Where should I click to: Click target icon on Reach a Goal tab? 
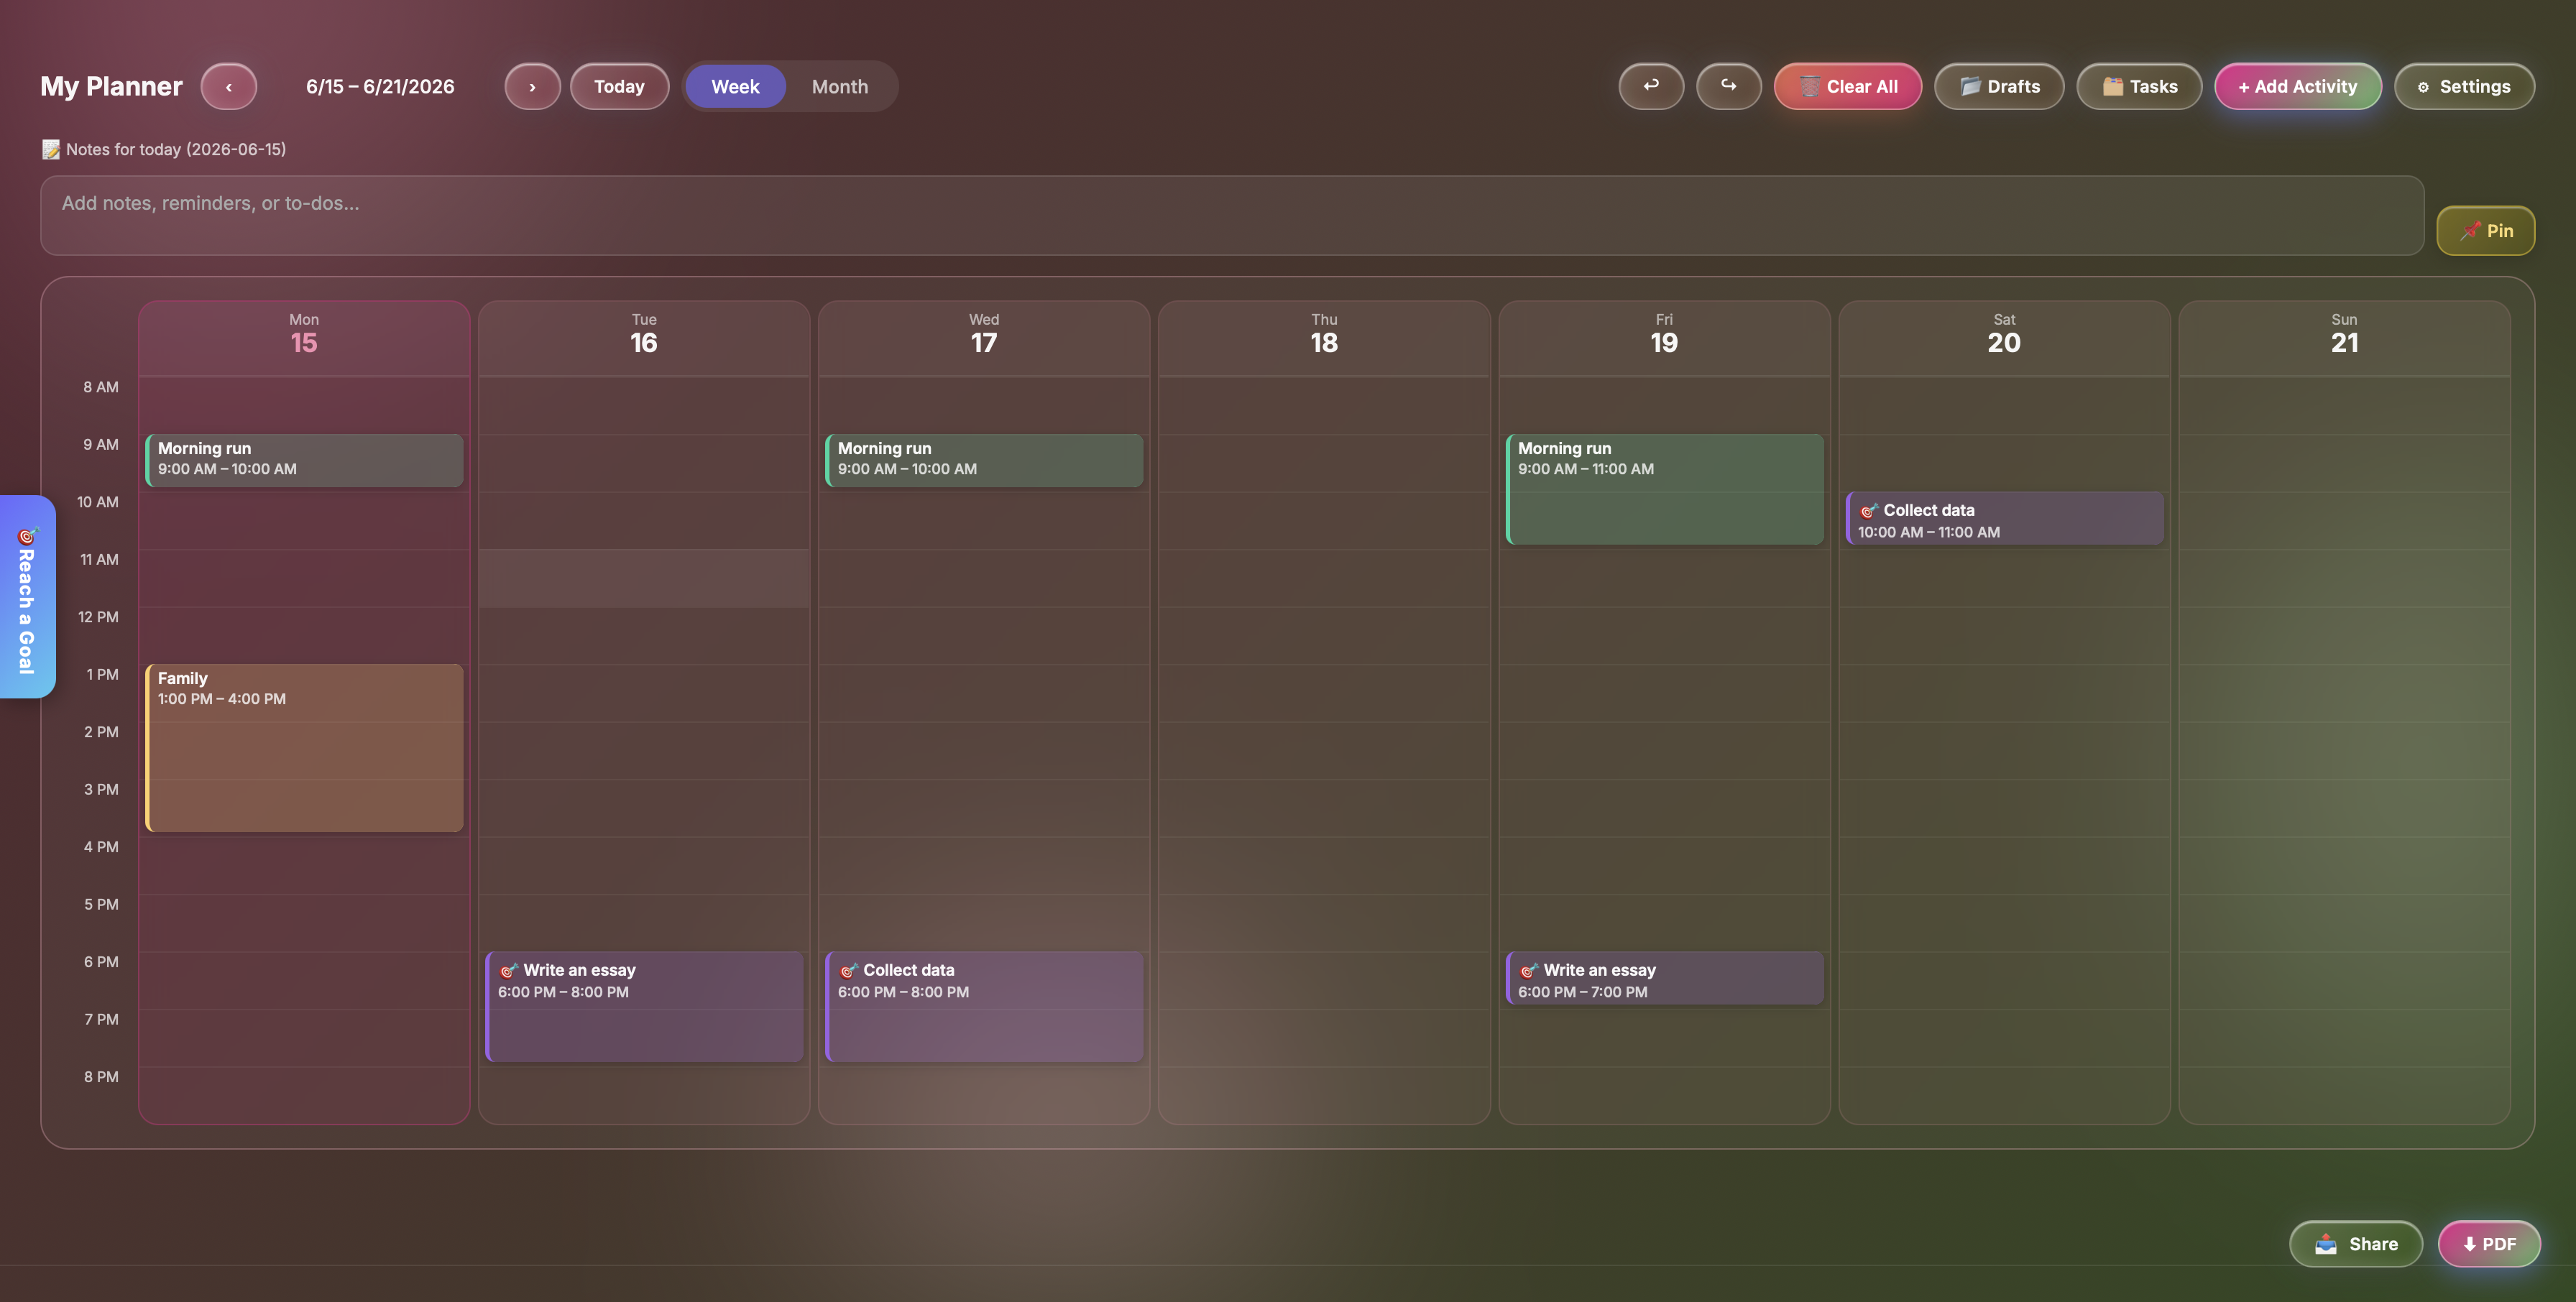tap(27, 536)
